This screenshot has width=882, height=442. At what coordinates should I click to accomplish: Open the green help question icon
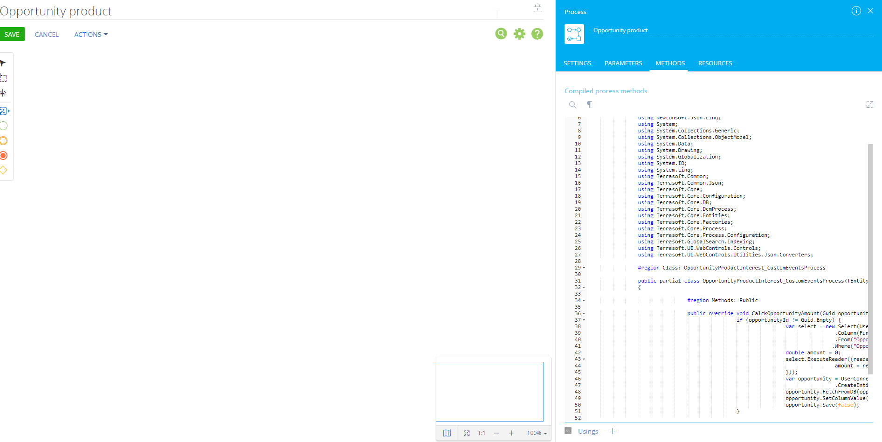tap(537, 34)
